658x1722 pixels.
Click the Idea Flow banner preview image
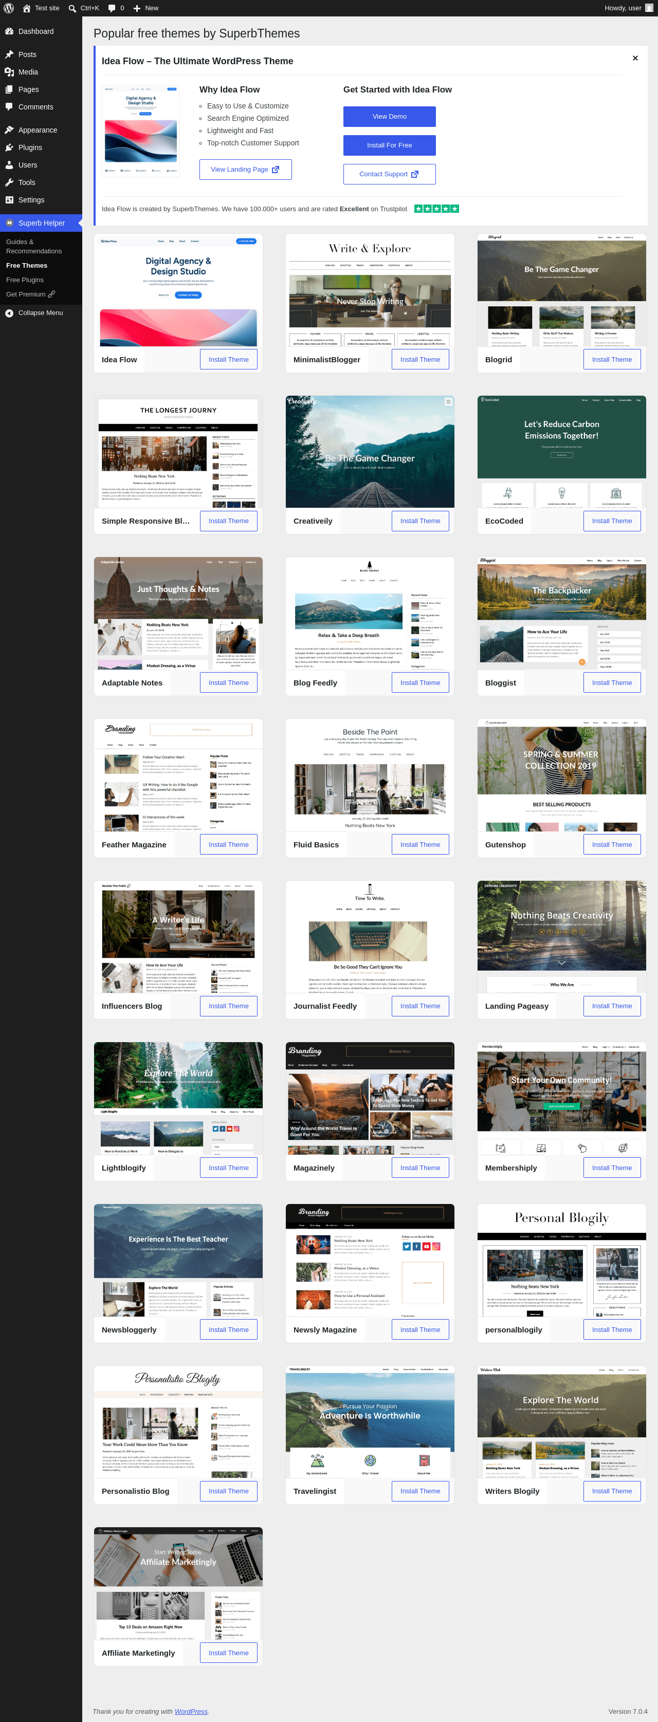(x=141, y=131)
